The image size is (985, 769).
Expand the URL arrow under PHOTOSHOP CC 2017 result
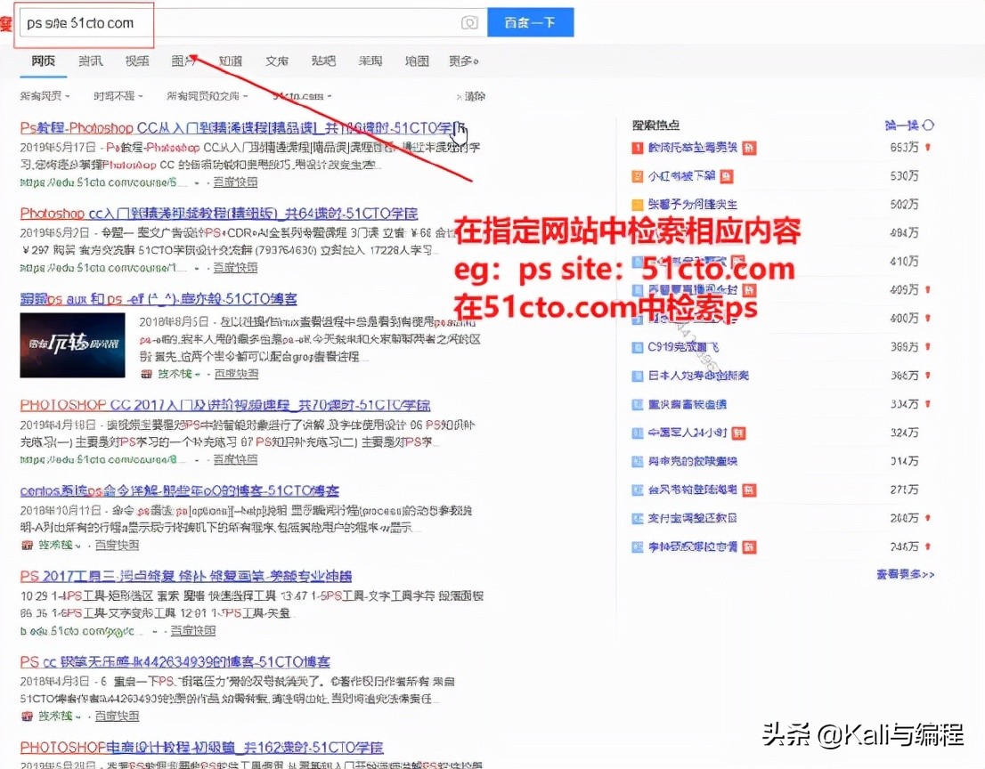pyautogui.click(x=197, y=460)
